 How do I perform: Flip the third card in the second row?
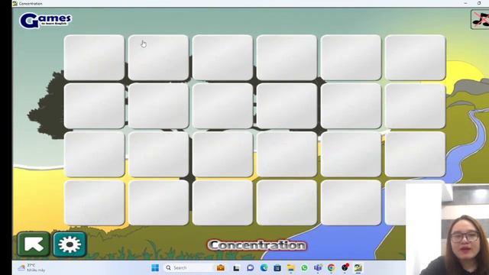222,106
